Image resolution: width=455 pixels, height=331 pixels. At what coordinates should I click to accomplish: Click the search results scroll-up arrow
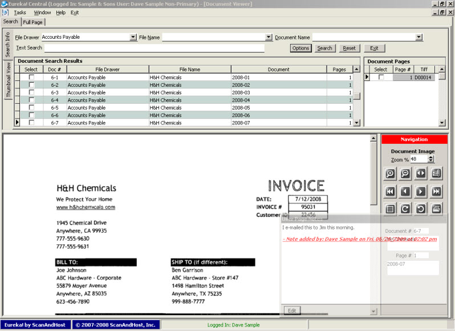pos(356,69)
